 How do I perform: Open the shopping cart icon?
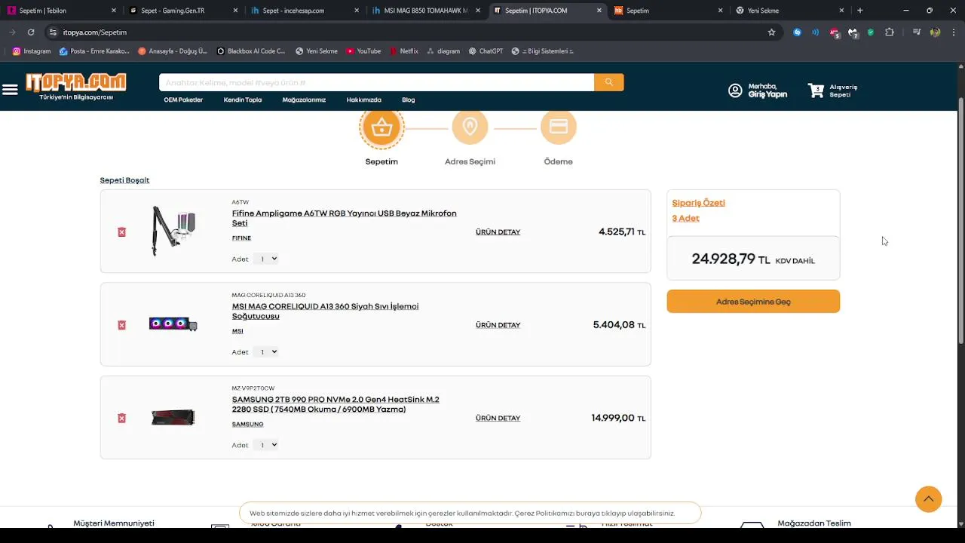816,90
